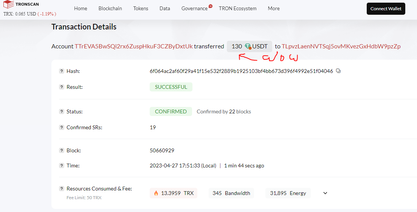Click the USDT token link
417x212 pixels.
[x=260, y=46]
